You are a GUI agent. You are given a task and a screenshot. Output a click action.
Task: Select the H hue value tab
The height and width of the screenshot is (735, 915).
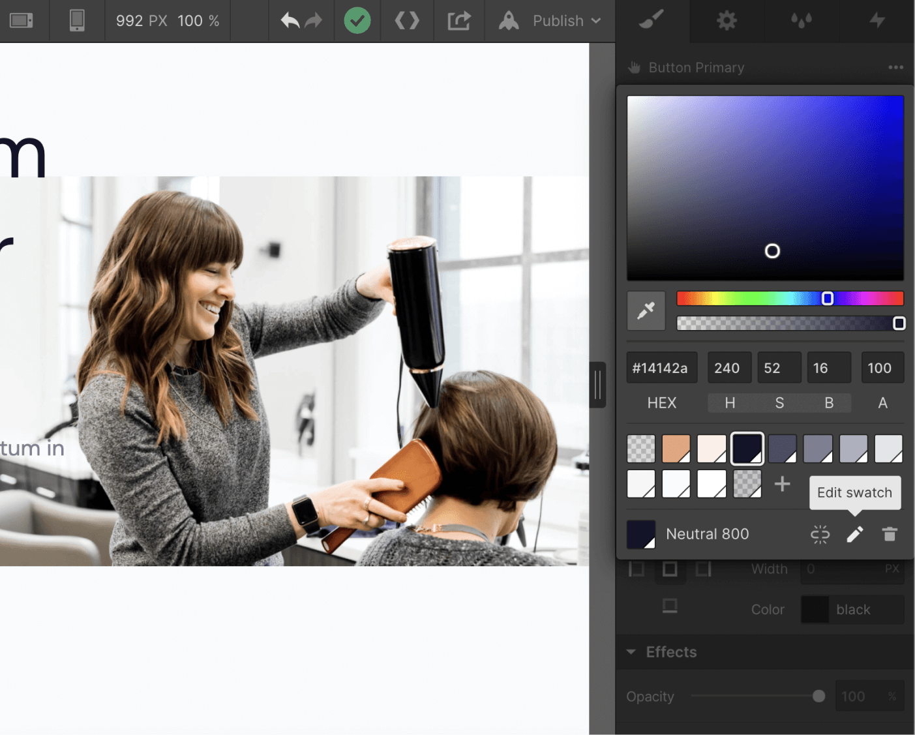tap(729, 402)
